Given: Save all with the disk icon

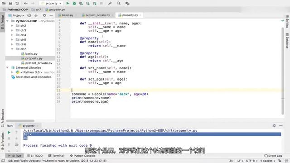Looking at the screenshot, I should click(10, 3).
